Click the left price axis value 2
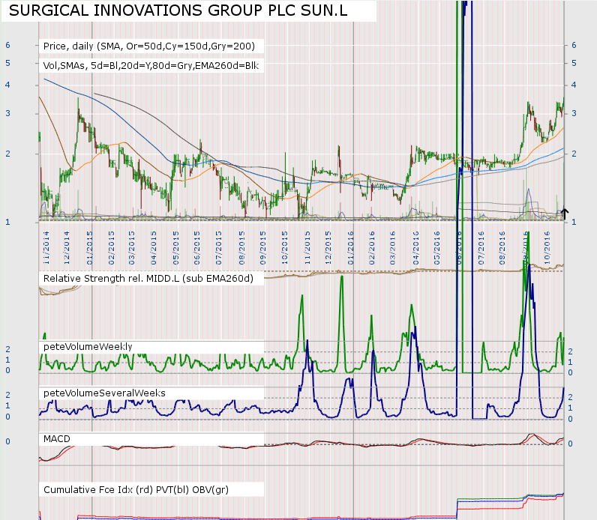 [7, 154]
